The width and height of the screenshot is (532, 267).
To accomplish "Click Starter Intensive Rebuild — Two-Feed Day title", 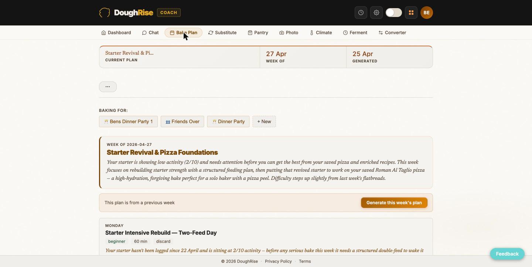I will (x=161, y=233).
